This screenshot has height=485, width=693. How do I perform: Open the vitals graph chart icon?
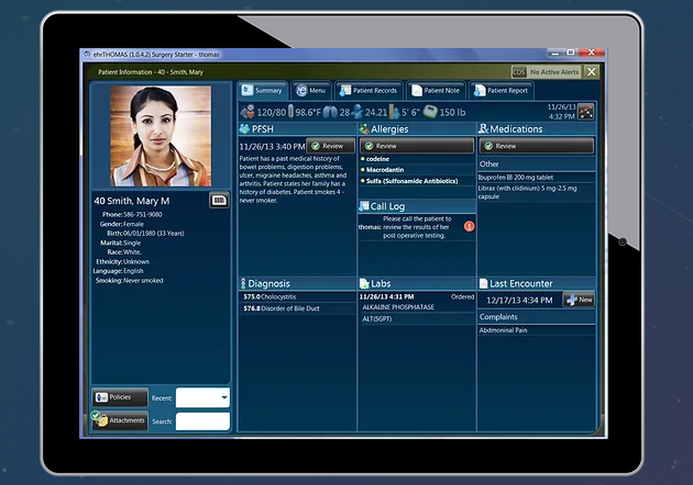(586, 111)
